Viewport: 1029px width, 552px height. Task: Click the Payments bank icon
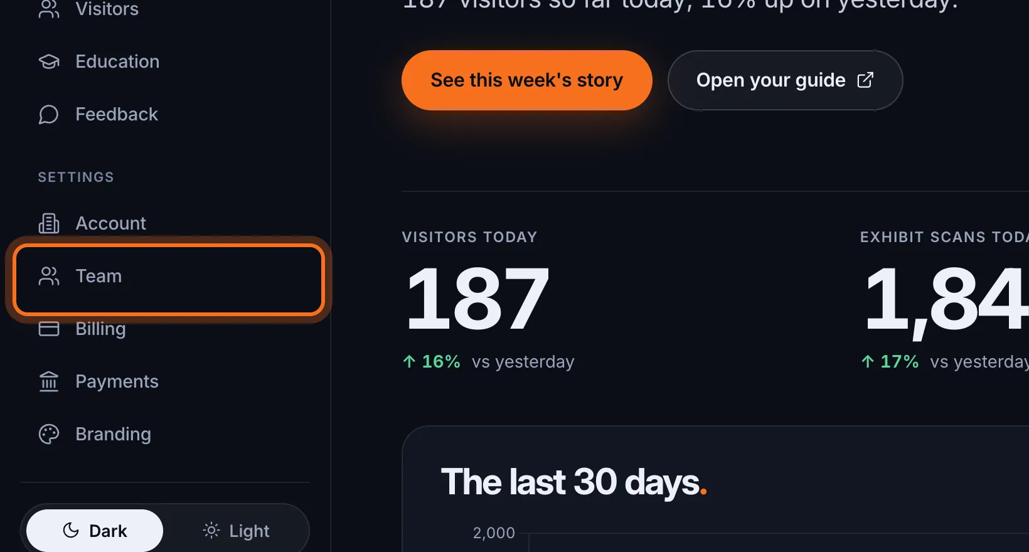[x=49, y=381]
